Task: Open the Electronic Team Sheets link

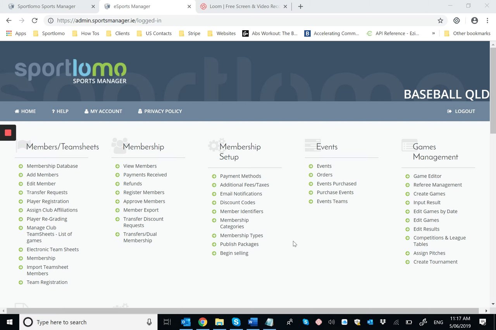Action: (x=52, y=250)
